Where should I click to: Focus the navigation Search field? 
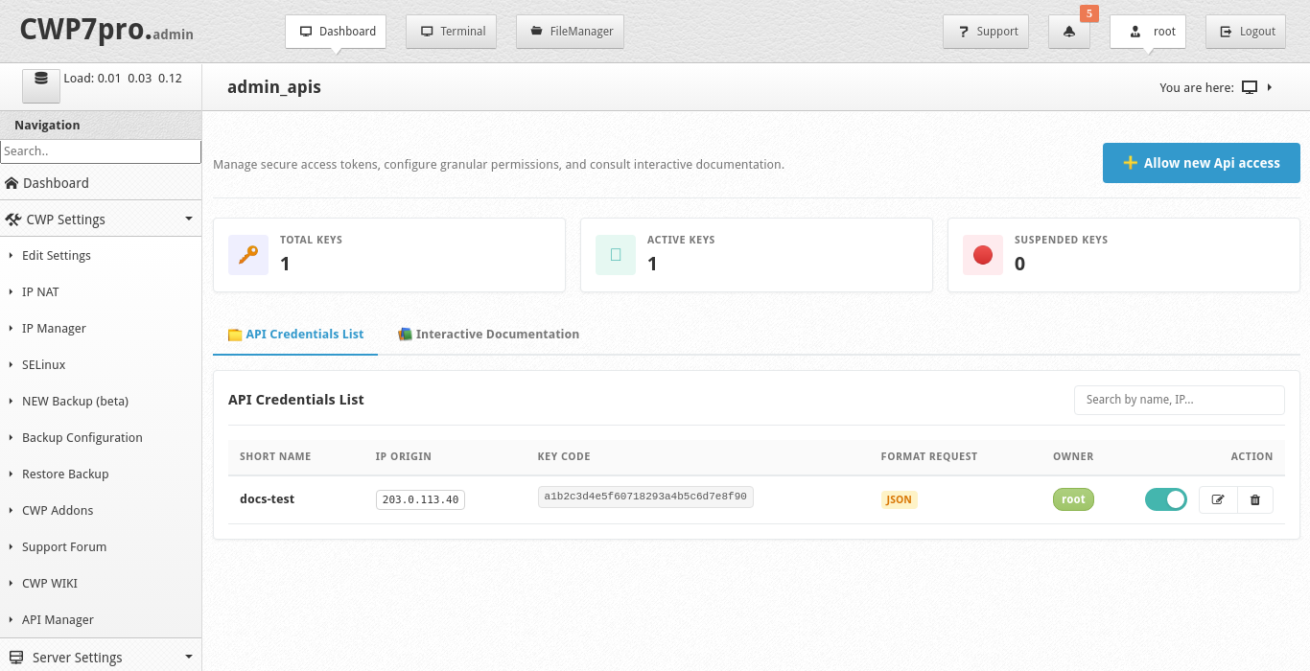coord(101,151)
